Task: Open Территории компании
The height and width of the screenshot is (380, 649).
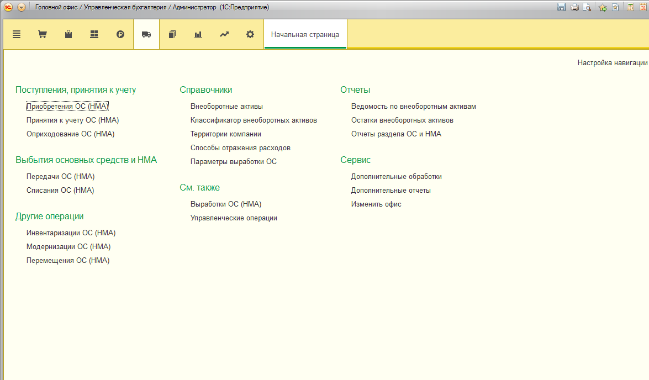Action: point(225,134)
